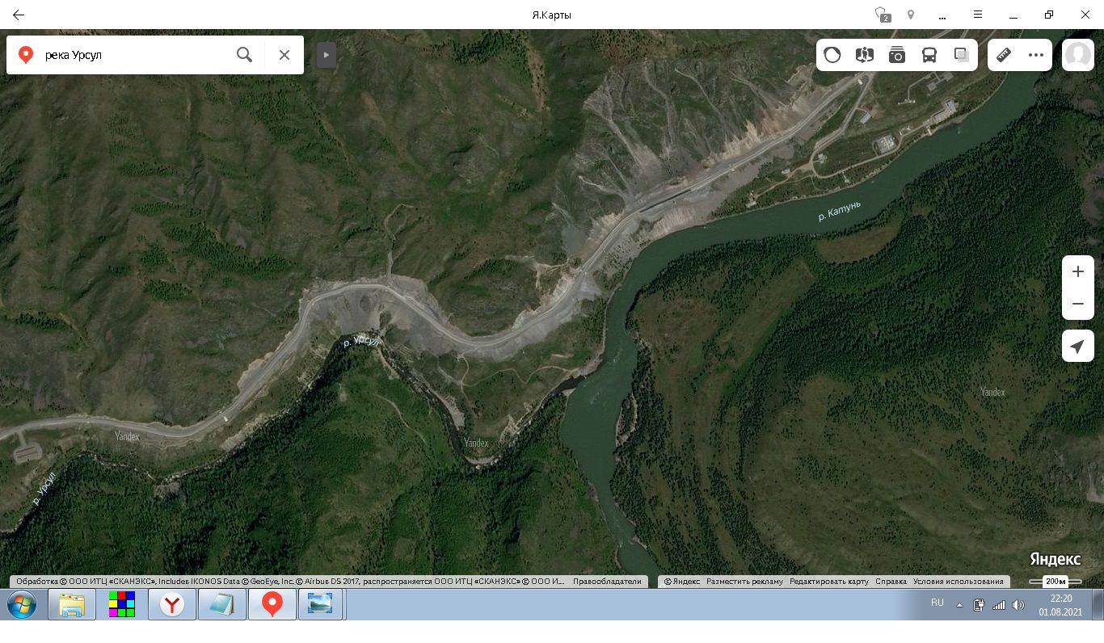1104x643 pixels.
Task: Clear the search query with X
Action: pos(284,55)
